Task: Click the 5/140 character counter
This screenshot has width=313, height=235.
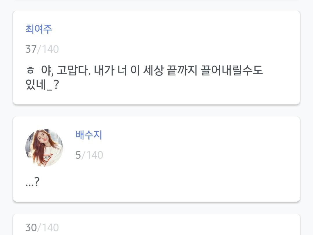Action: pyautogui.click(x=89, y=155)
